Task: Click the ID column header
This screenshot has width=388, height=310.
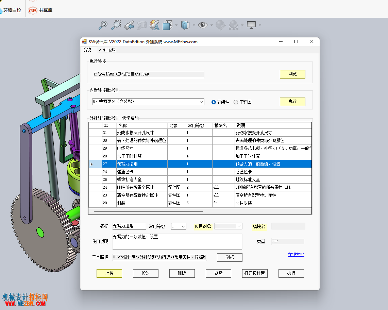Action: point(109,125)
